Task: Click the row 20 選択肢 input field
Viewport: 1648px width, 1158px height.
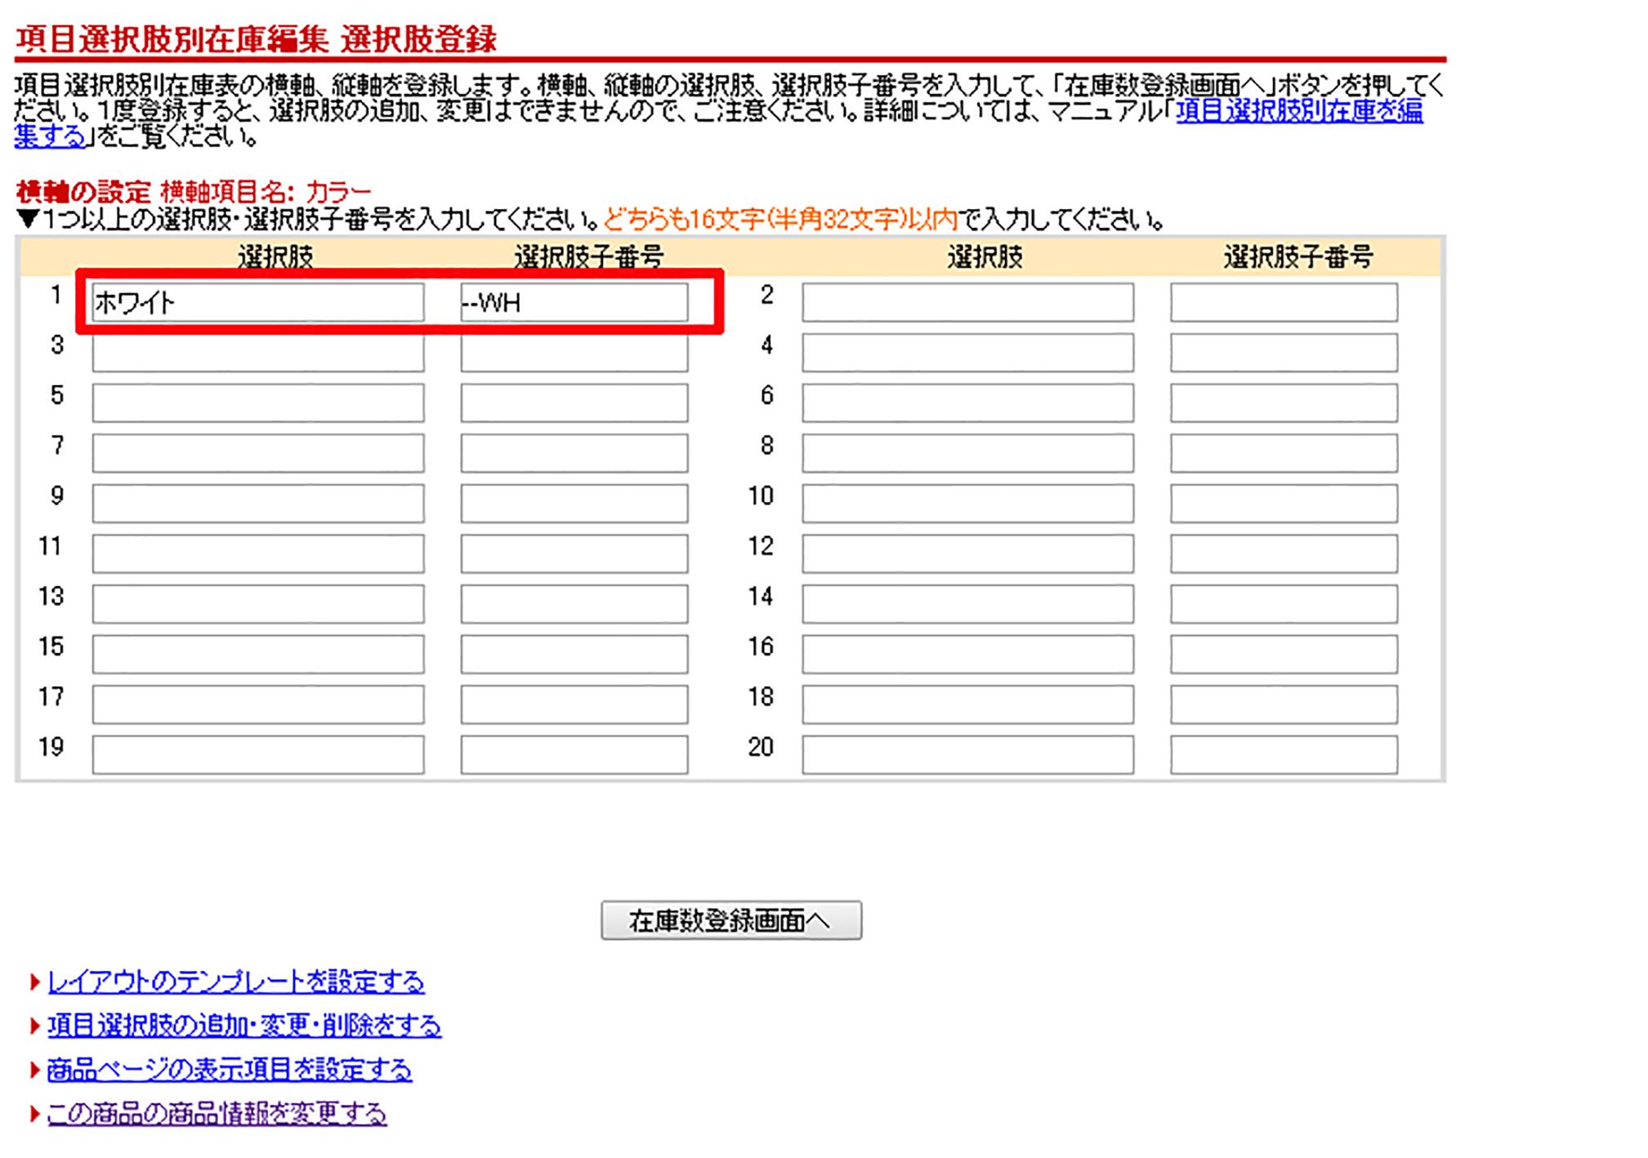Action: pos(968,754)
